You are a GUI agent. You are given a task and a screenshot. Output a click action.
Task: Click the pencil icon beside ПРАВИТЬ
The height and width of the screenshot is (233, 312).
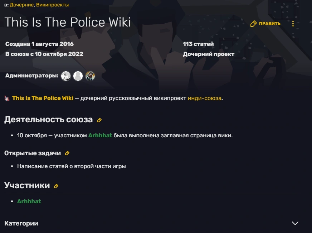pos(253,24)
